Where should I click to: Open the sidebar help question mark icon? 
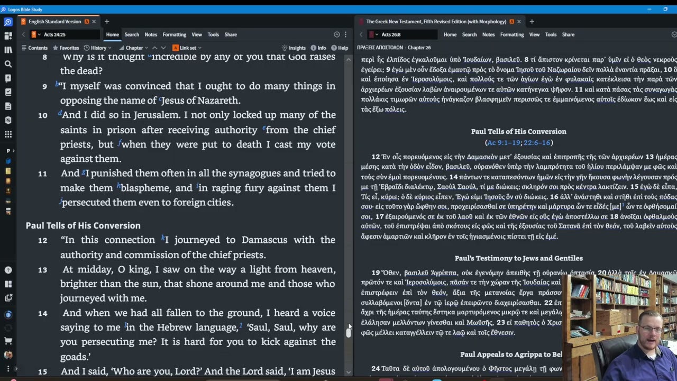click(x=8, y=270)
